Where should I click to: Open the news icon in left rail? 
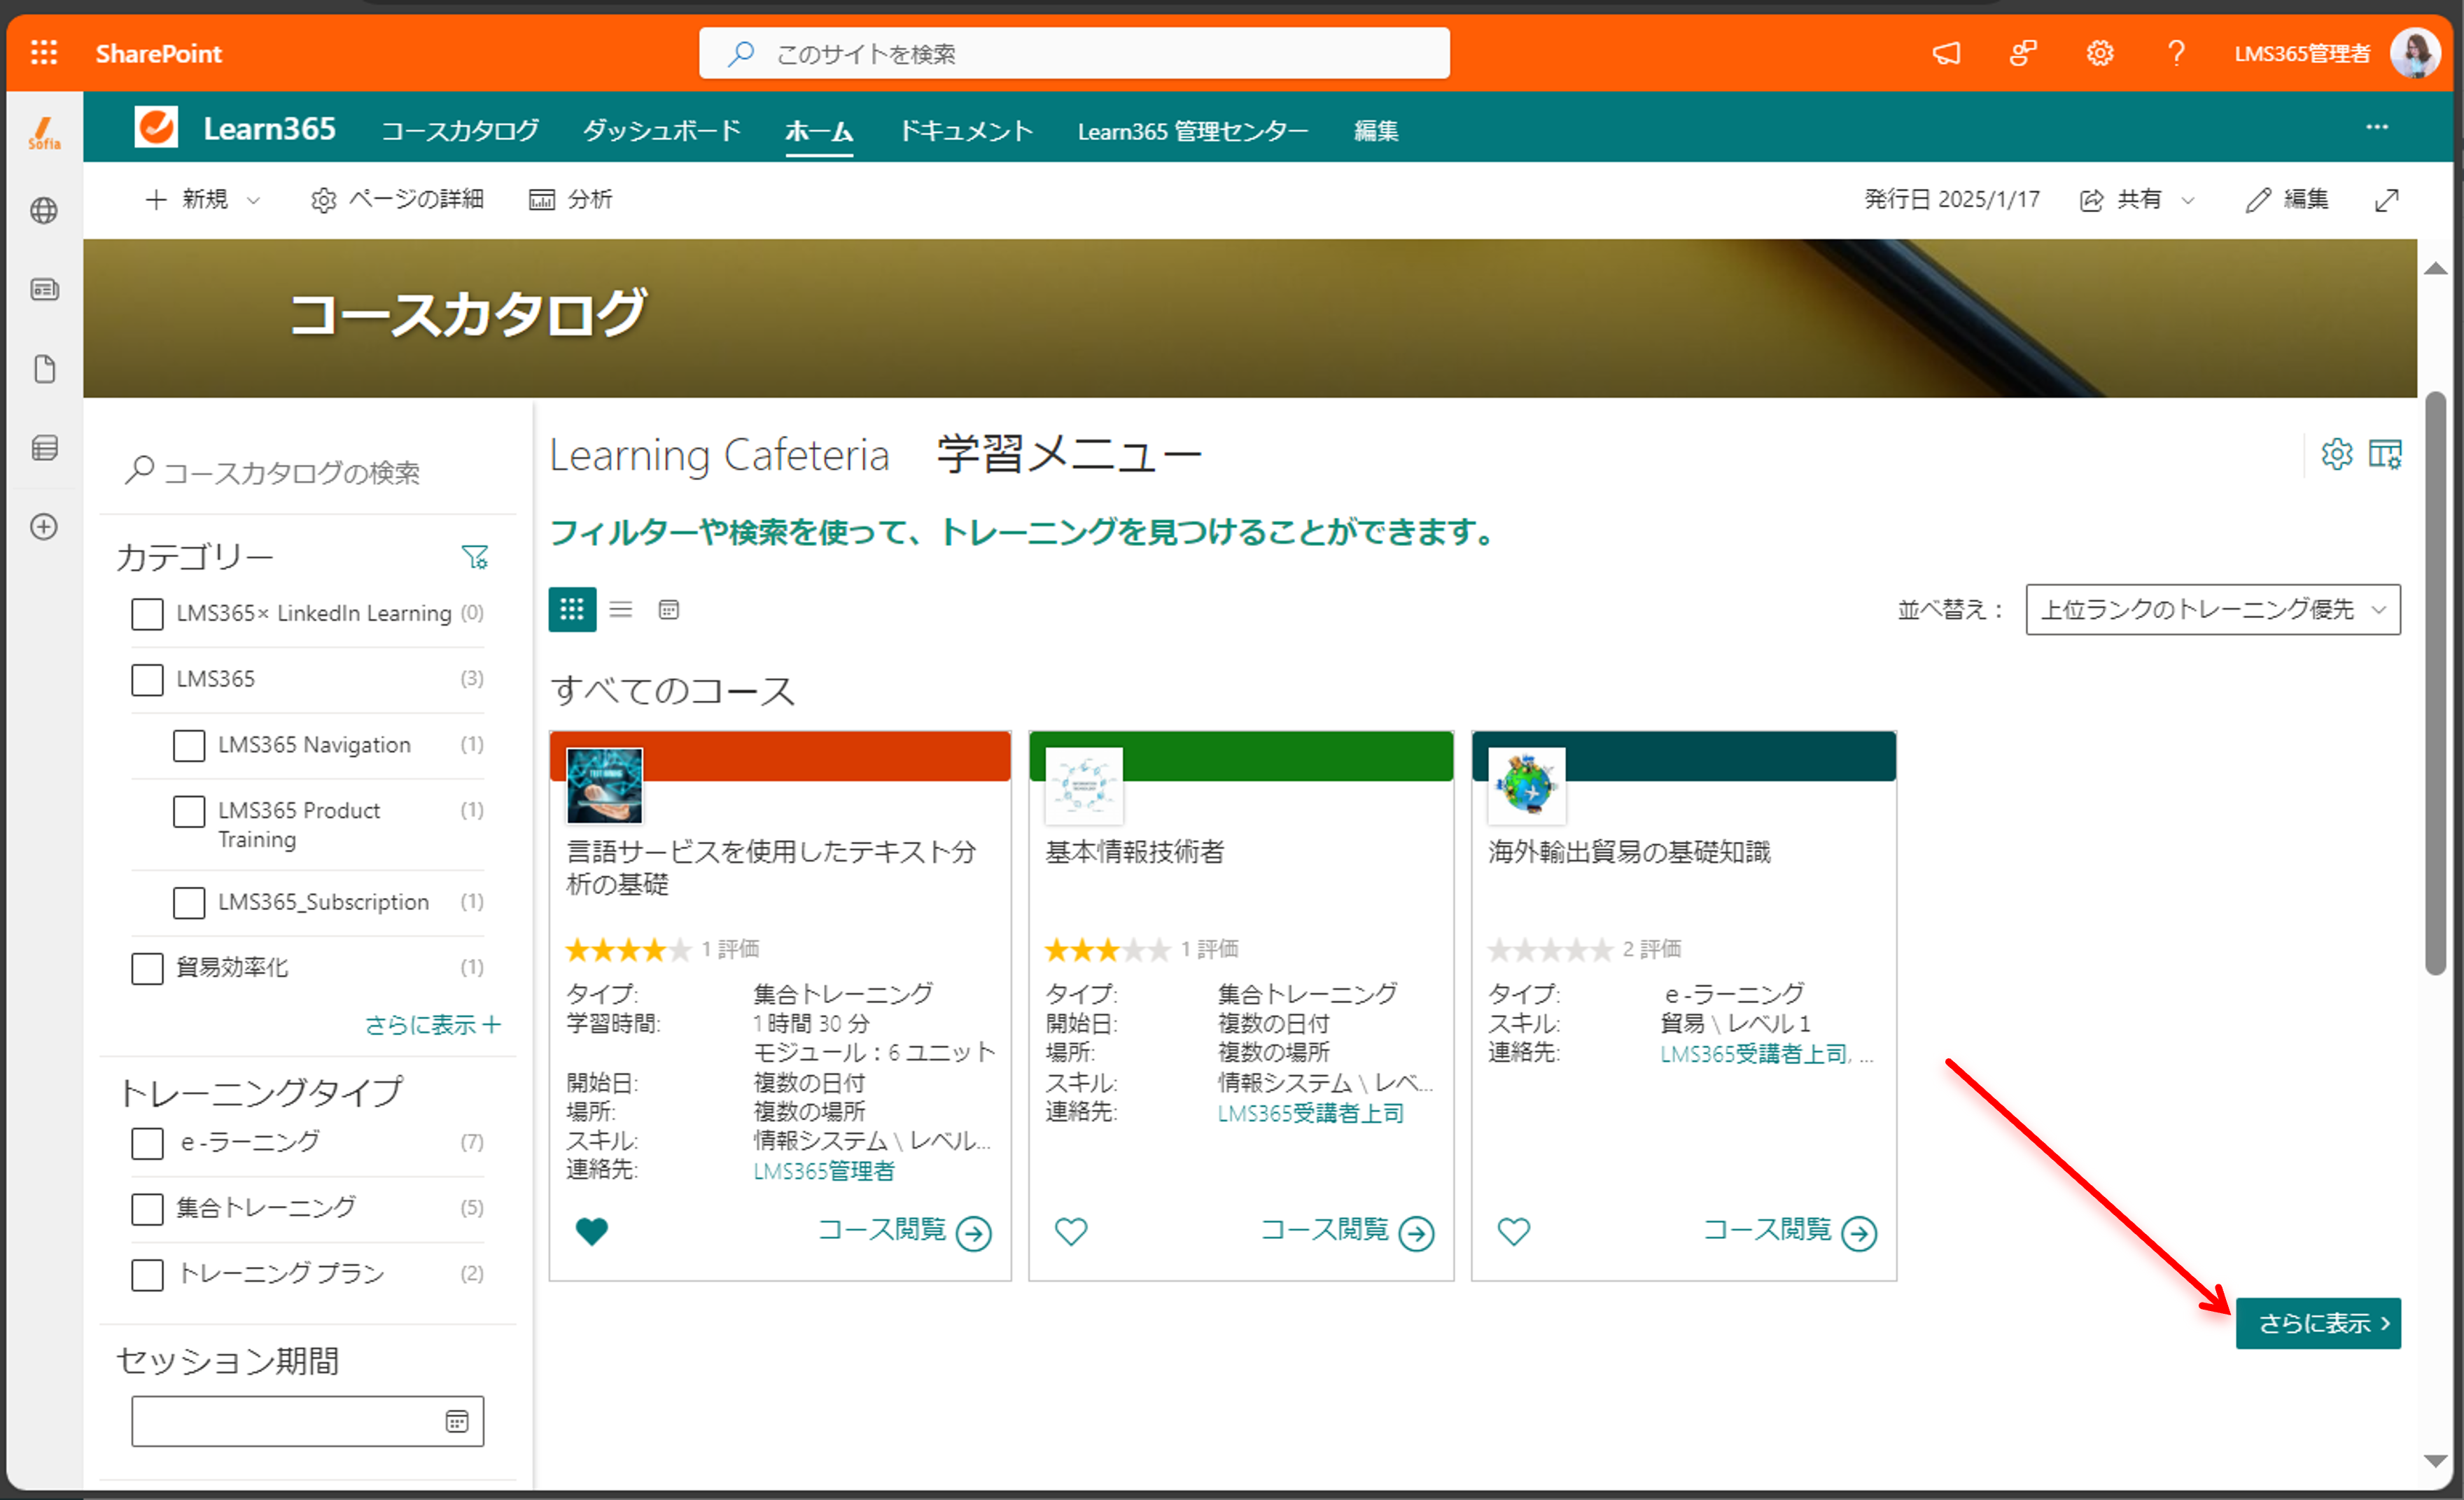pyautogui.click(x=44, y=290)
